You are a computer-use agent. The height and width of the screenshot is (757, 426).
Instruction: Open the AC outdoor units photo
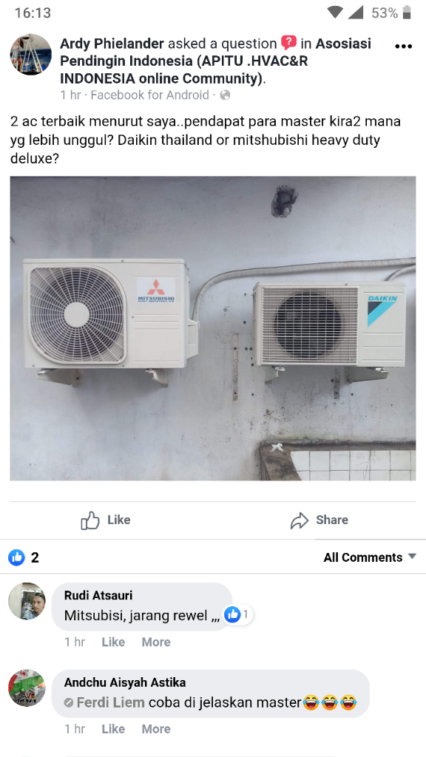pos(212,328)
